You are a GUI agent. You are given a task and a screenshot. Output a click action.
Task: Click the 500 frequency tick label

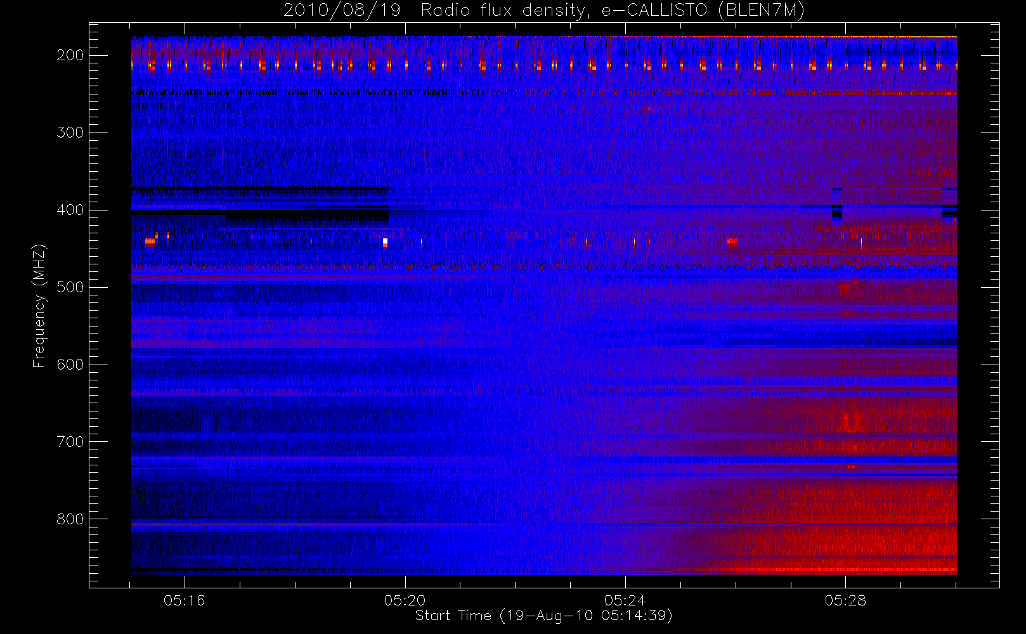point(70,287)
